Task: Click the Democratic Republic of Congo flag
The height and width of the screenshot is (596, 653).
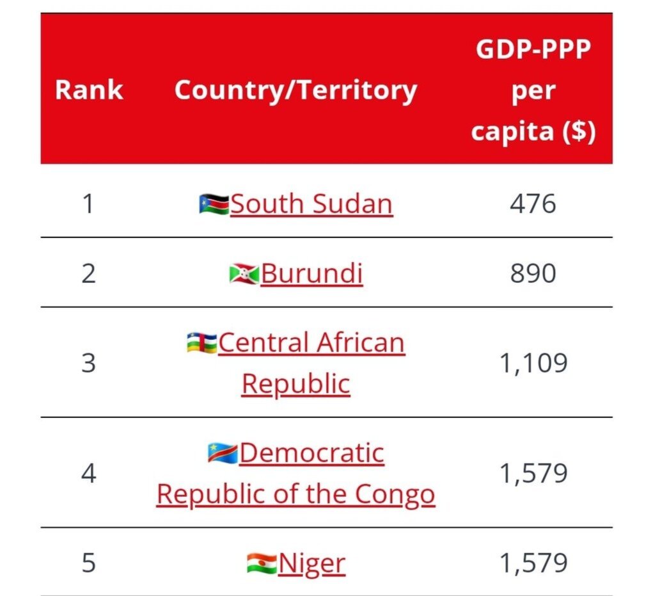Action: [222, 454]
